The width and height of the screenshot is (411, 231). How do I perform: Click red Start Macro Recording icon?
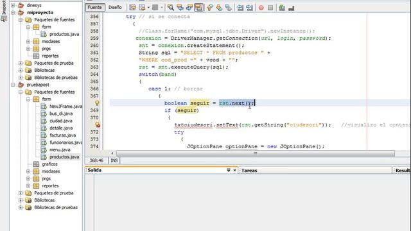click(261, 8)
